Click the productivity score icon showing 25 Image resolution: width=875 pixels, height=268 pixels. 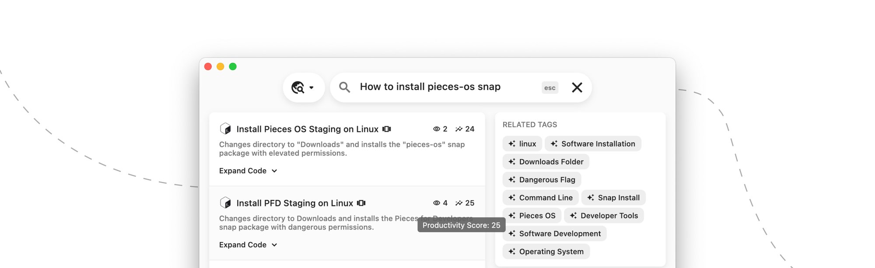[458, 203]
